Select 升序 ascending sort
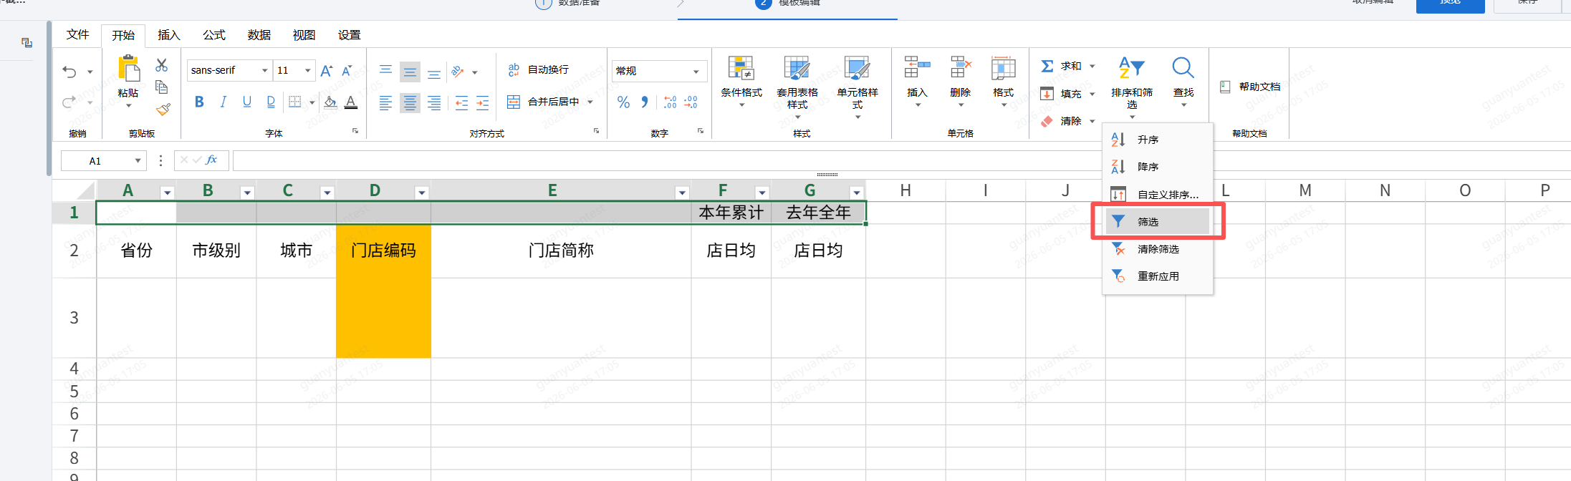Image resolution: width=1571 pixels, height=481 pixels. 1158,140
